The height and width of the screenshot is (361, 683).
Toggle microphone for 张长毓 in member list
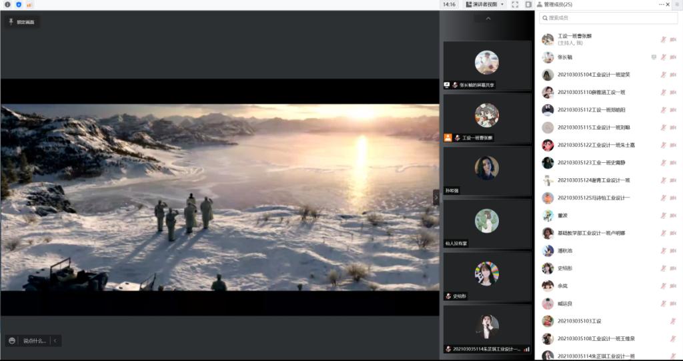click(x=663, y=57)
